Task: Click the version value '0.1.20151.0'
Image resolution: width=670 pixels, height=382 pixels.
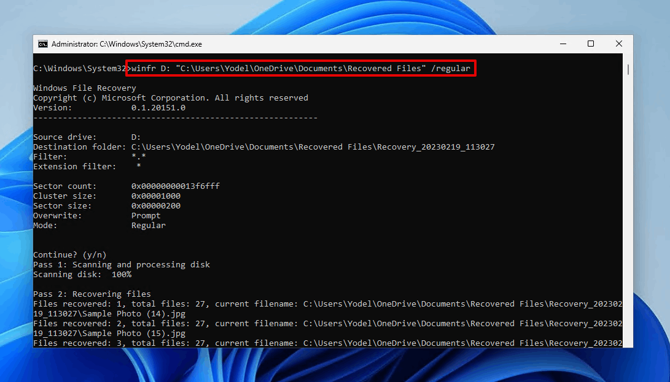Action: [158, 107]
